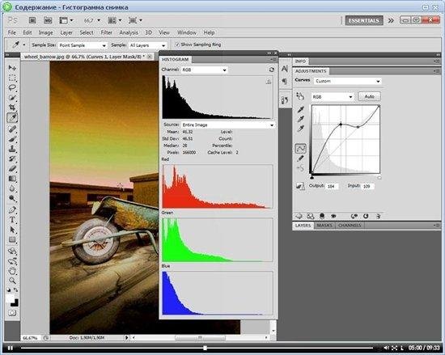Enable draw curve with pencil mode
The width and height of the screenshot is (445, 355).
300,158
